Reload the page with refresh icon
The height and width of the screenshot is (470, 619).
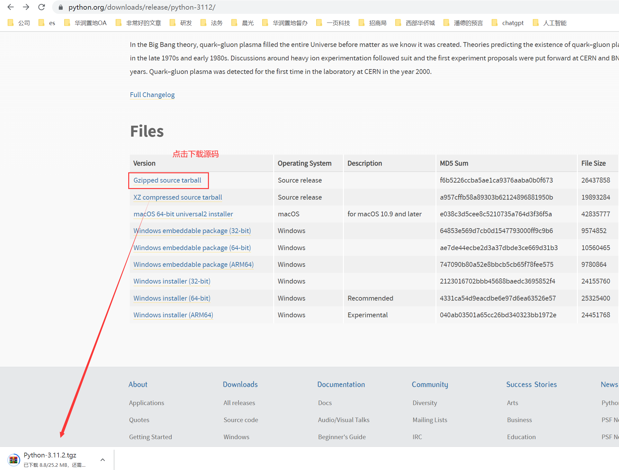[x=41, y=7]
